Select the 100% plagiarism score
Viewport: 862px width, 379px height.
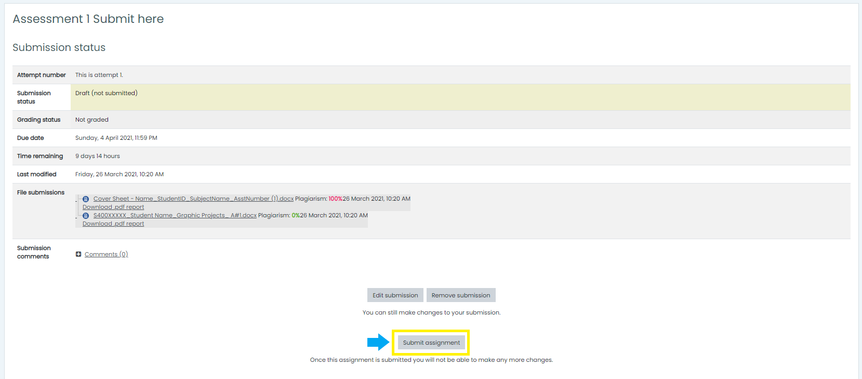pos(335,199)
